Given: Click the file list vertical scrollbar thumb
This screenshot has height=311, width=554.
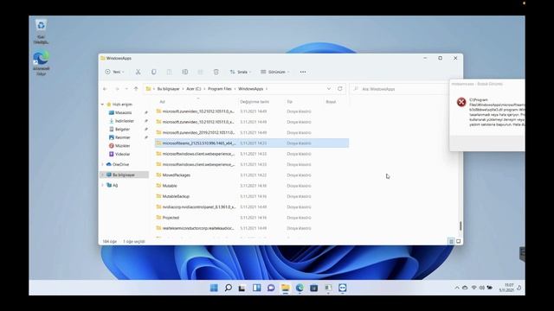Looking at the screenshot, I should point(461,225).
